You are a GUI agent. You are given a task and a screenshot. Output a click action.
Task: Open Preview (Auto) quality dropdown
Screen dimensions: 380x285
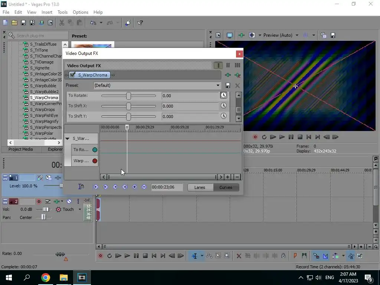(x=297, y=35)
